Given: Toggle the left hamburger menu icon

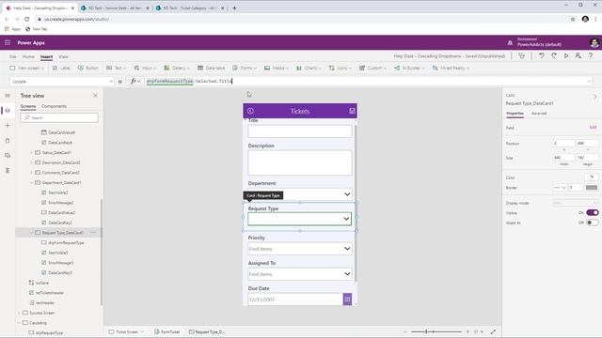Looking at the screenshot, I should tap(8, 96).
